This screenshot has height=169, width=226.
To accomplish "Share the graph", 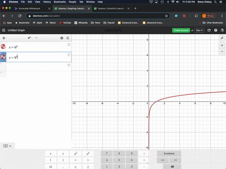I will [x=209, y=30].
